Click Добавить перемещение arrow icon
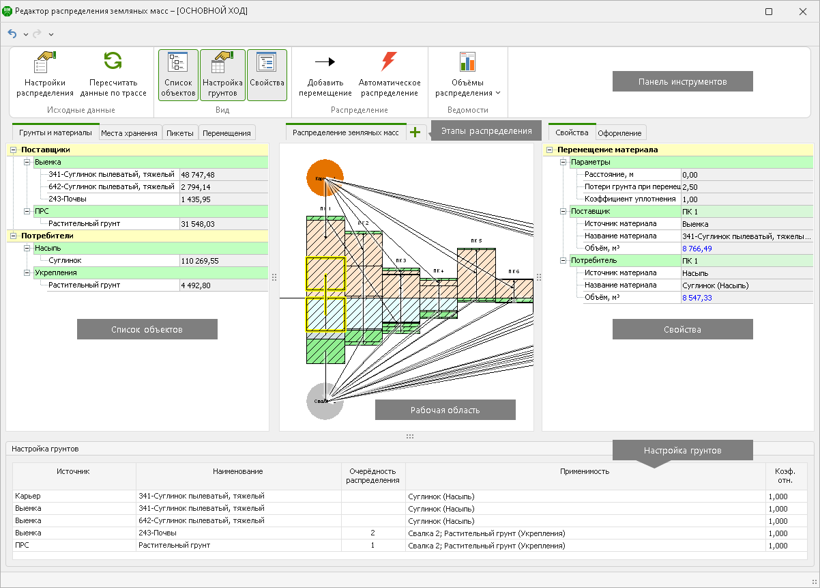The width and height of the screenshot is (820, 588). pos(325,62)
